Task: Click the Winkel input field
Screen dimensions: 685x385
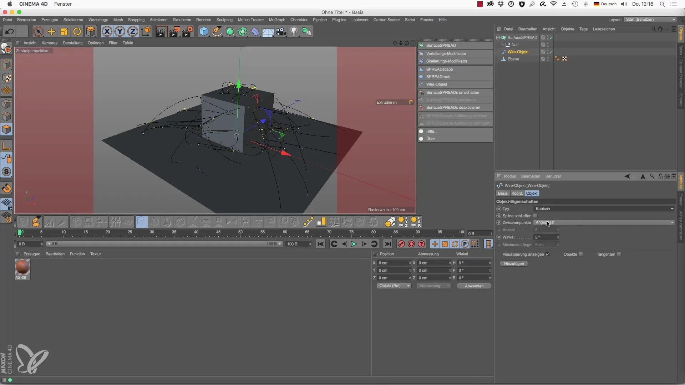Action: tap(544, 237)
